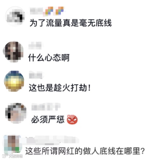Select the comment "这也是趁火打劫!"
Image resolution: width=168 pixels, height=160 pixels.
(60, 88)
